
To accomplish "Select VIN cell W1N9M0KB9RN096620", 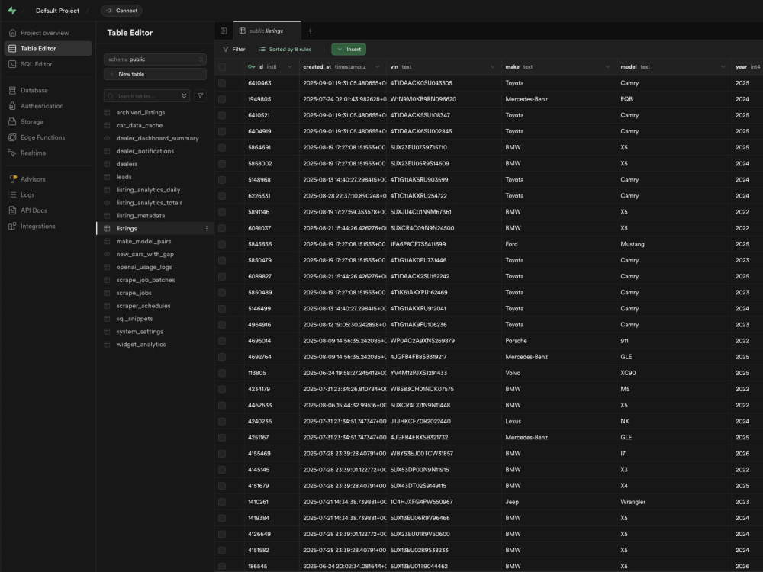I will coord(444,99).
